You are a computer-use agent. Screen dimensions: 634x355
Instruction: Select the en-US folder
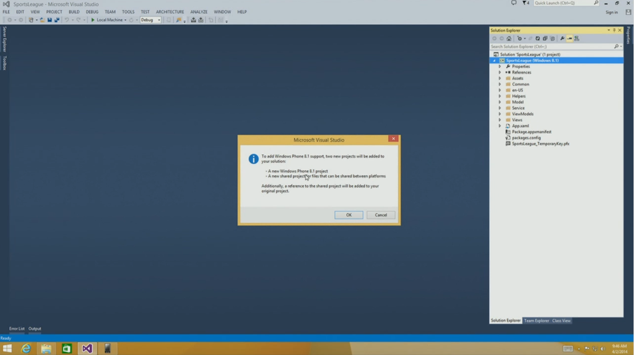[517, 90]
